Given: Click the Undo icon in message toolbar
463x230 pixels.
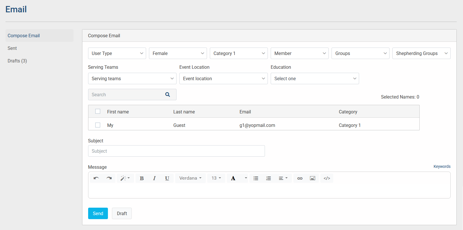Looking at the screenshot, I should click(96, 178).
